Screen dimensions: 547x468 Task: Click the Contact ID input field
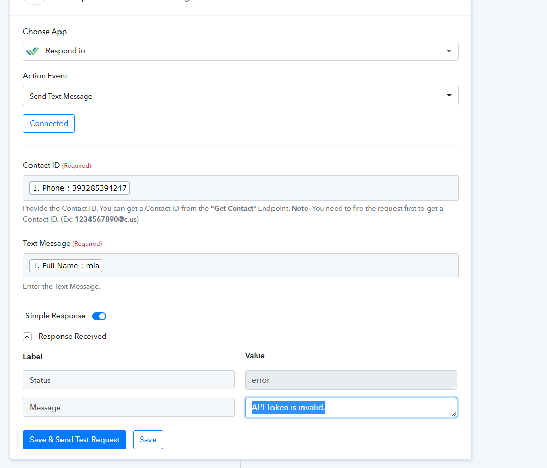point(240,188)
